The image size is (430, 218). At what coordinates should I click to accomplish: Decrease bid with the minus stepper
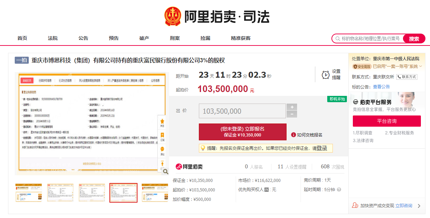(x=292, y=114)
